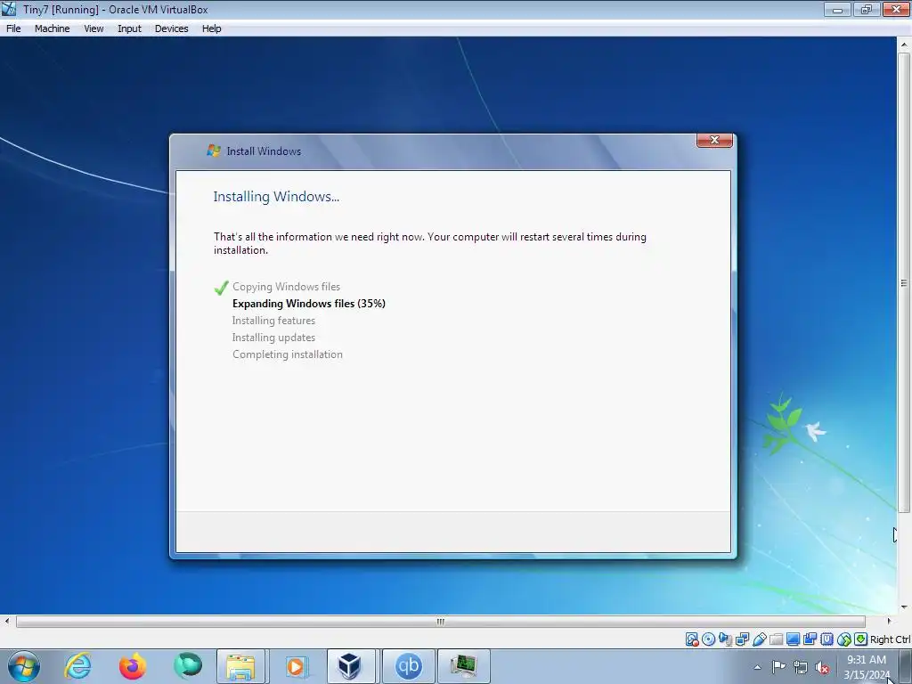
Task: Click the Copying Windows files step text
Action: [x=286, y=287]
